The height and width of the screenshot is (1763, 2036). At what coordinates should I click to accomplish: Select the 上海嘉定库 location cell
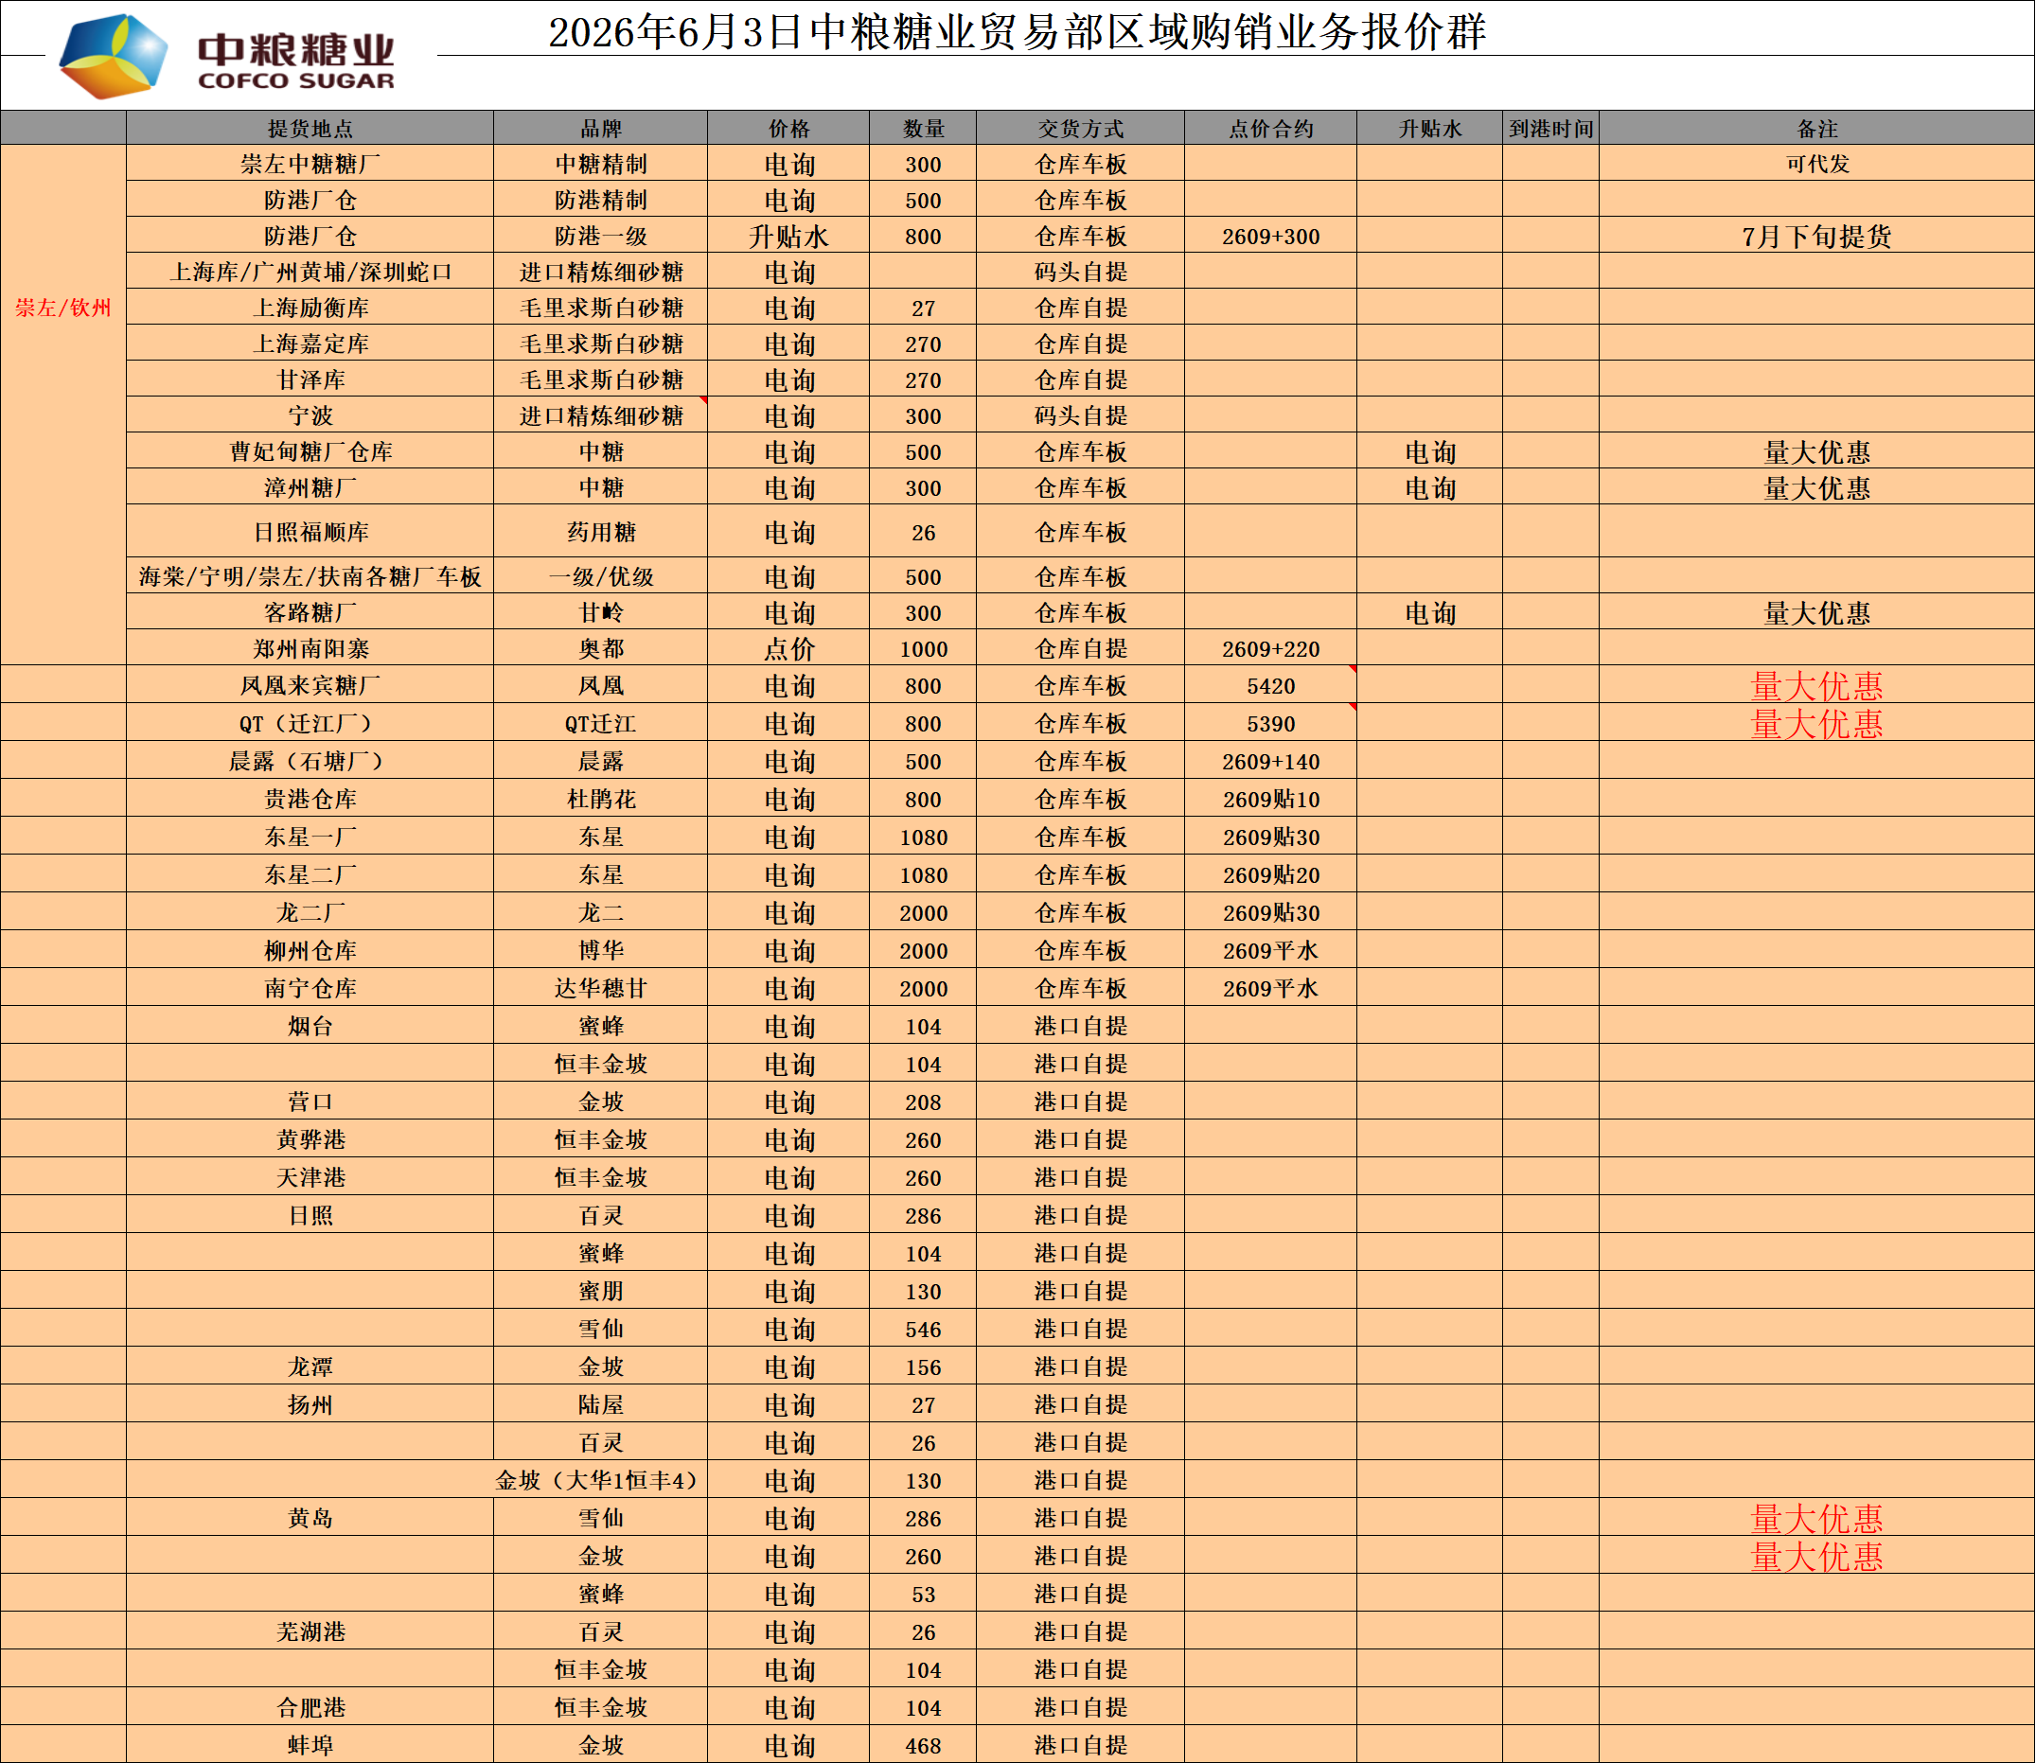pos(310,344)
